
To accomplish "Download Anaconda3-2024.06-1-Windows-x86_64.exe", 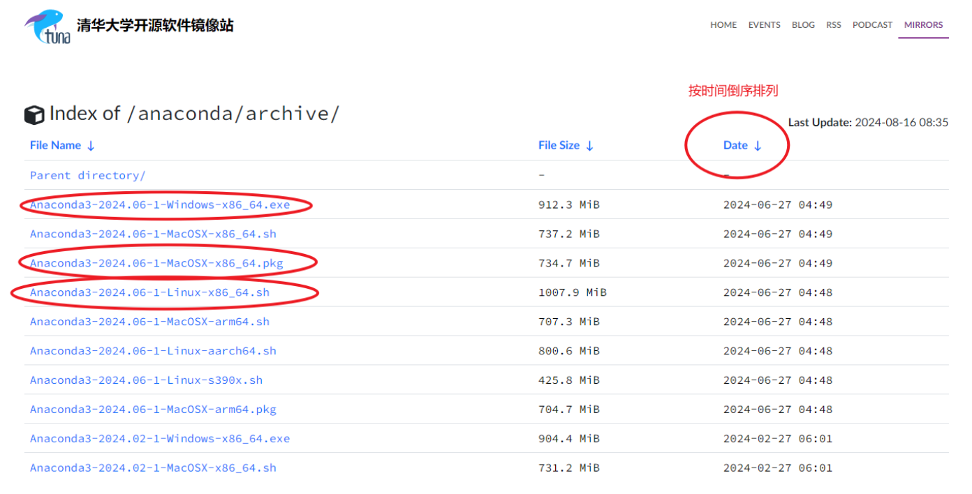I will pyautogui.click(x=160, y=205).
